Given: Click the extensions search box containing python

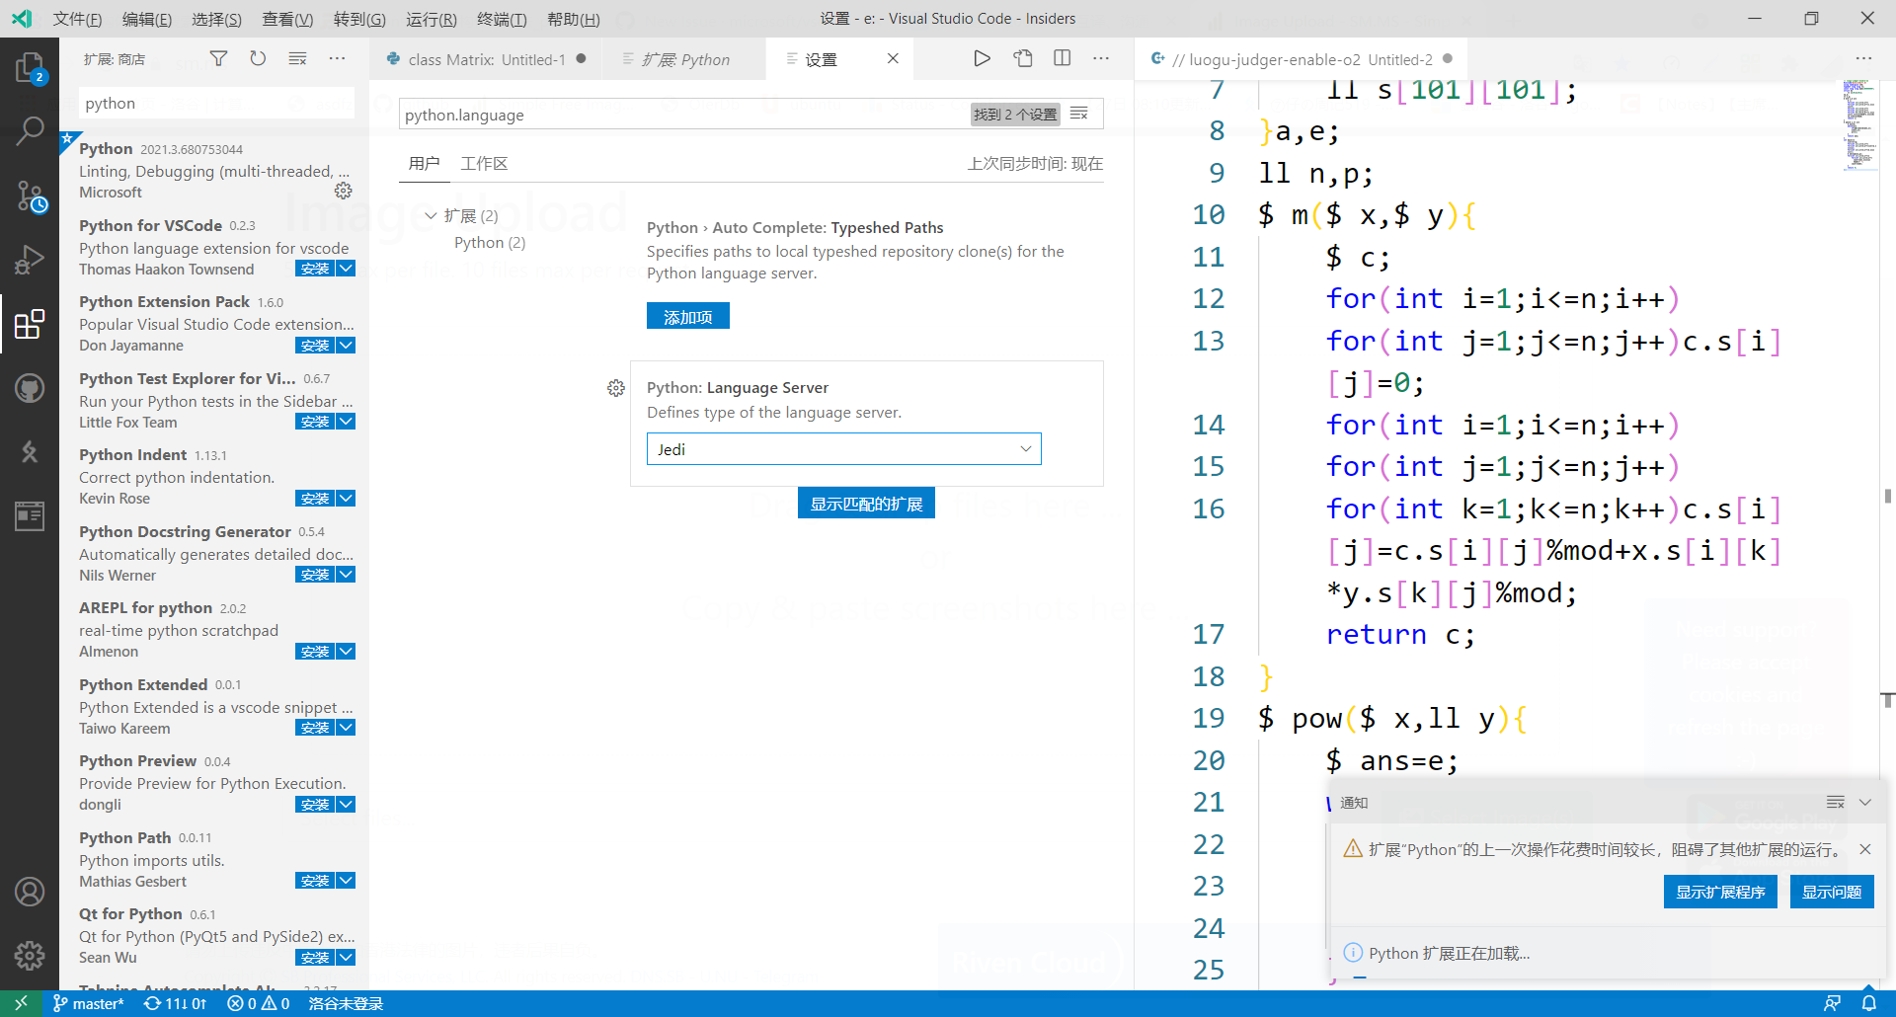Looking at the screenshot, I should click(216, 104).
